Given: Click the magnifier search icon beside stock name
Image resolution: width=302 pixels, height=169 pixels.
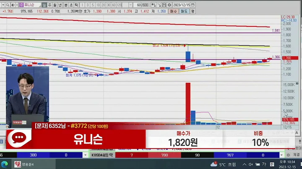Looking at the screenshot, I should 8,5.
